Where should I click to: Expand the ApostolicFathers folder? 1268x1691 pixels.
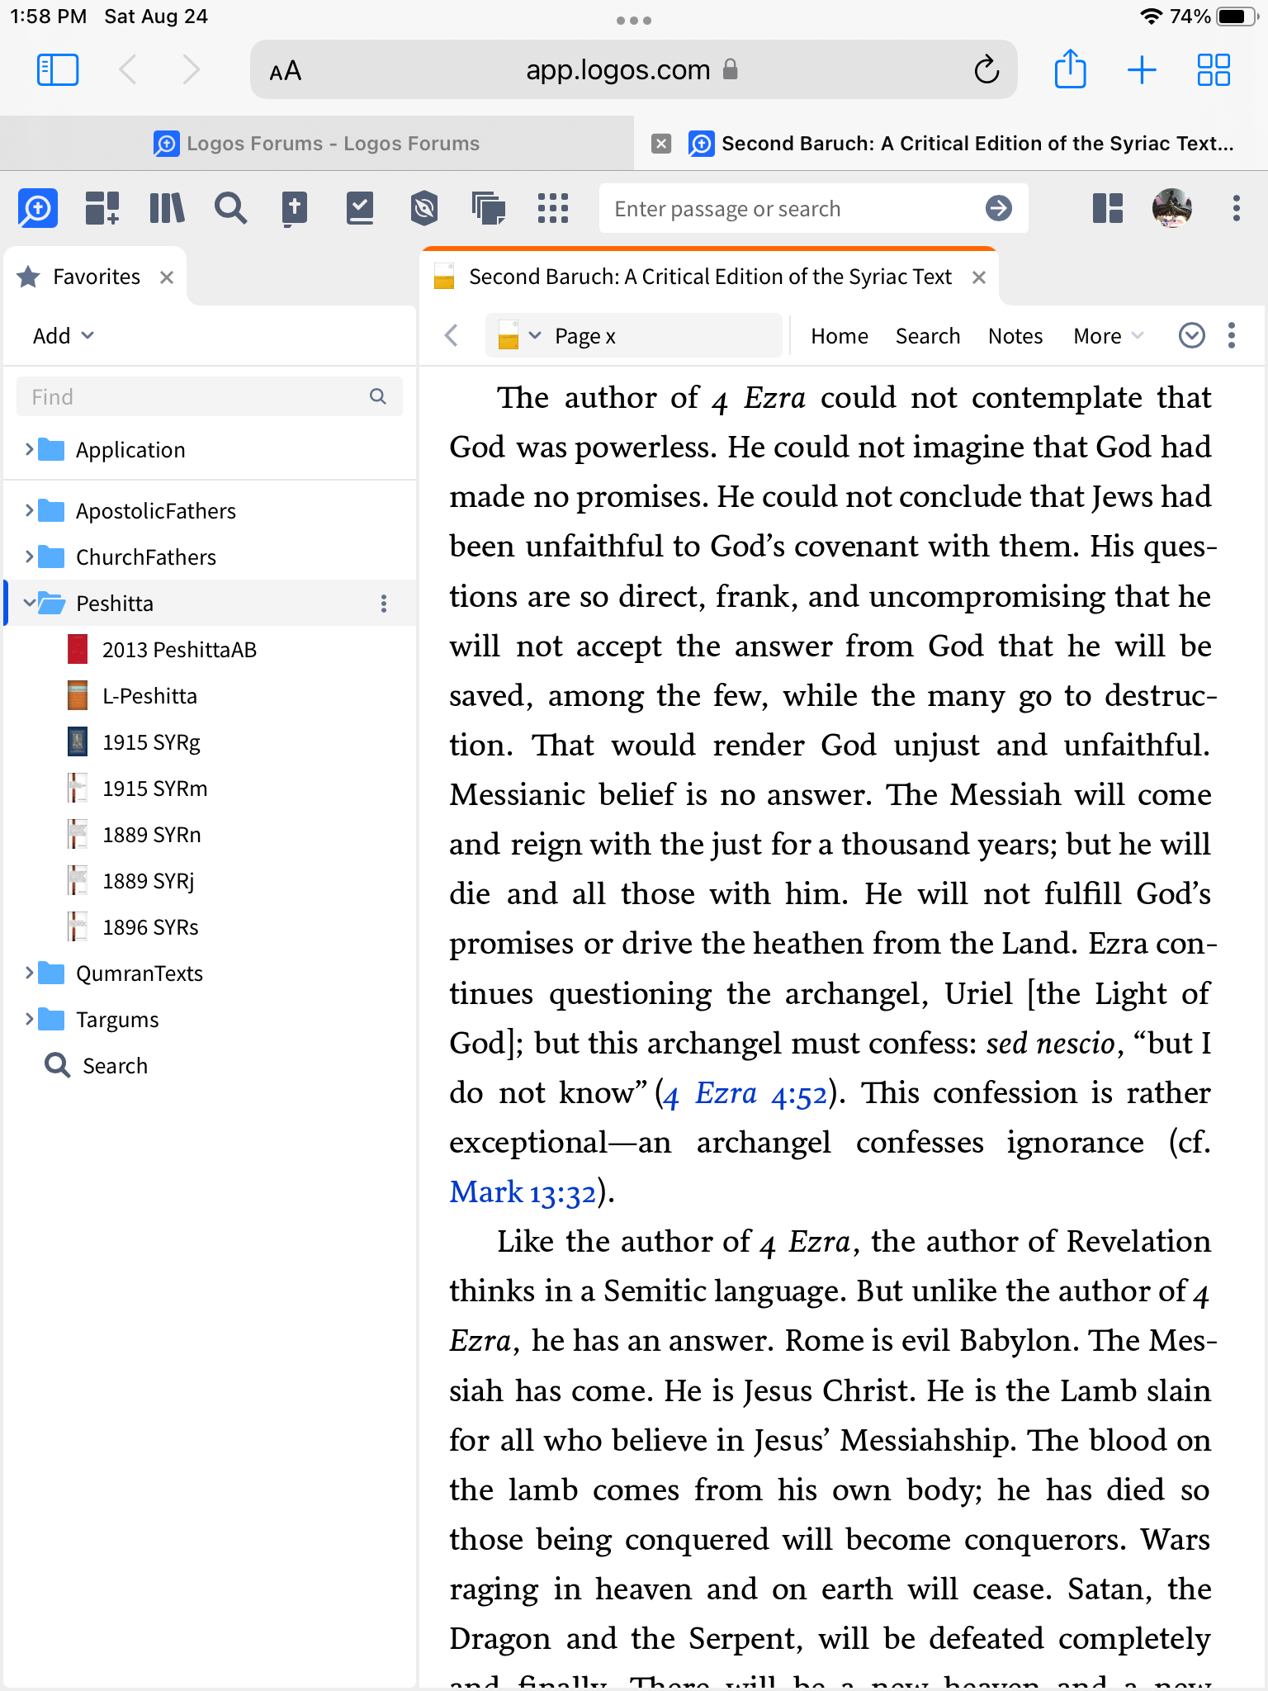coord(30,510)
